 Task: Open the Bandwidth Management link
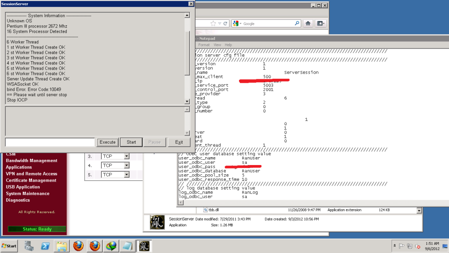32,161
